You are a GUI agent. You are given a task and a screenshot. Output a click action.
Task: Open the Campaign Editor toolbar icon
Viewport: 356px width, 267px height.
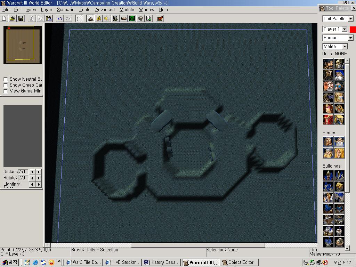pos(124,18)
